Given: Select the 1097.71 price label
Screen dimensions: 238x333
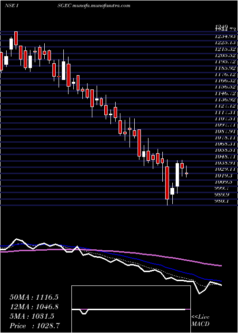Looking at the screenshot, I should pos(225,125).
